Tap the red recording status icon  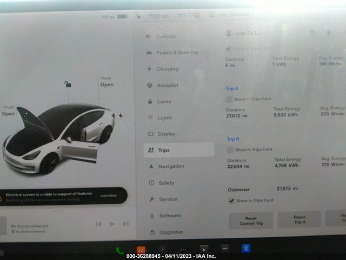(197, 15)
